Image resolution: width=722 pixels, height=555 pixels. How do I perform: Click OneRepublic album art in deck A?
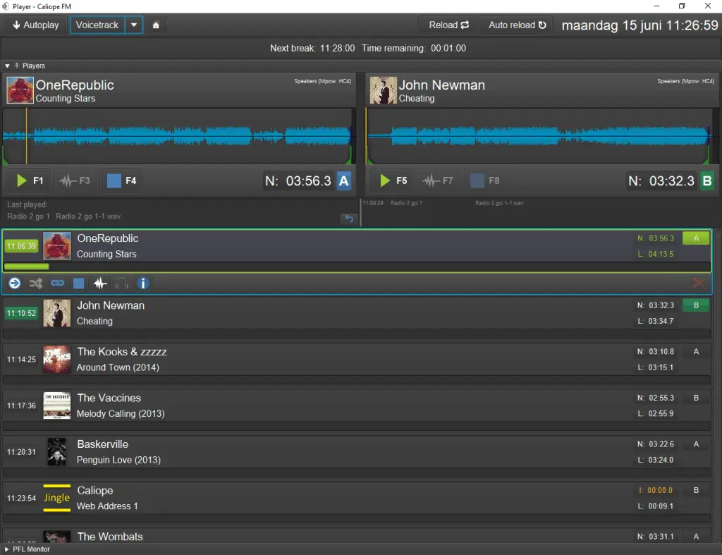[x=20, y=90]
